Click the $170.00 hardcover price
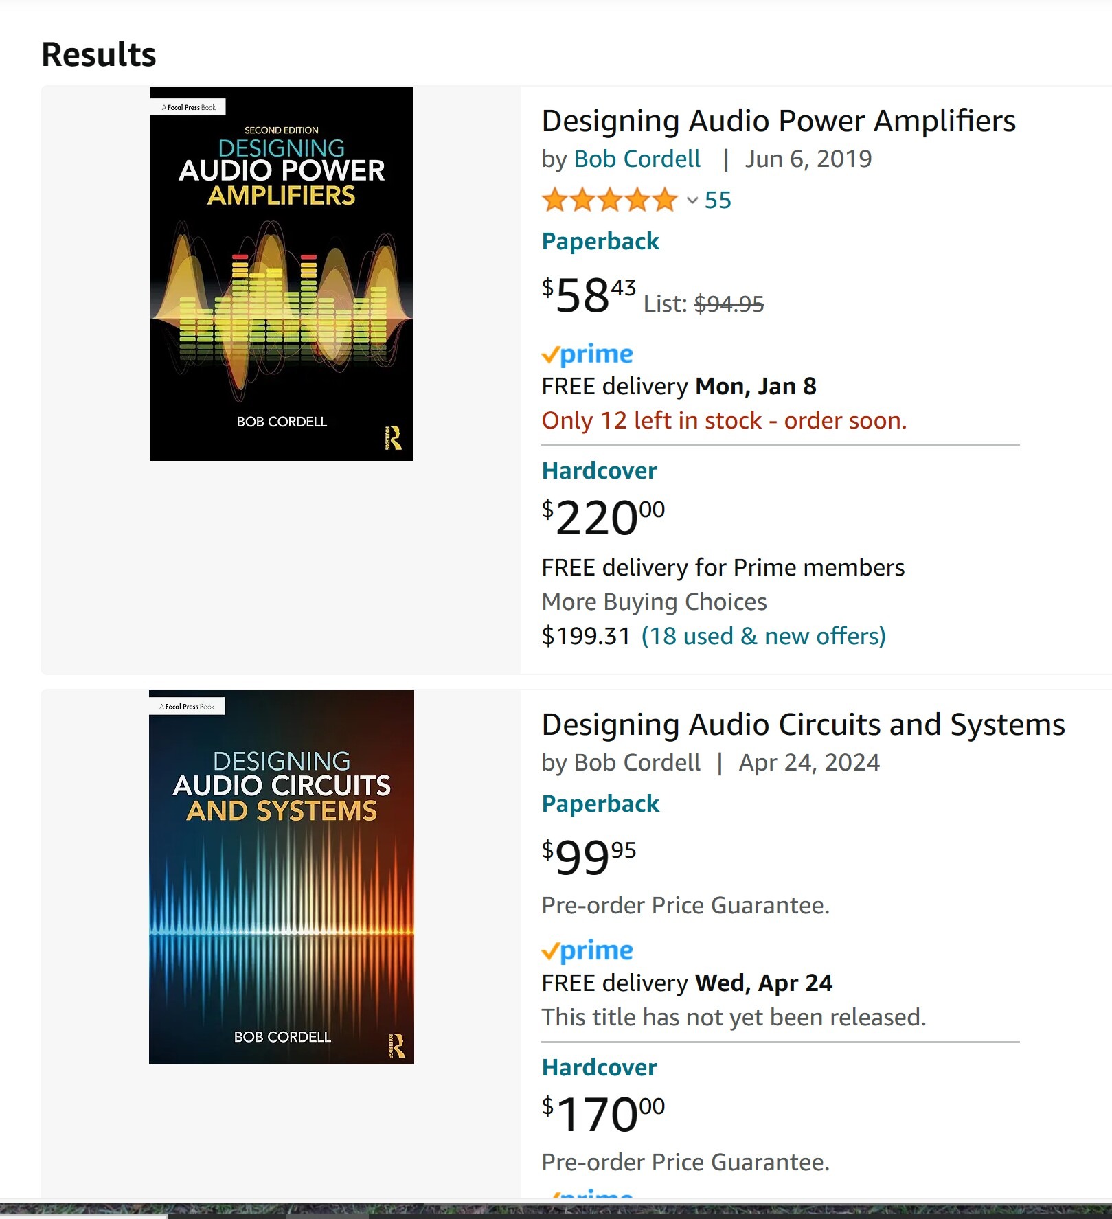Image resolution: width=1112 pixels, height=1219 pixels. tap(603, 1113)
